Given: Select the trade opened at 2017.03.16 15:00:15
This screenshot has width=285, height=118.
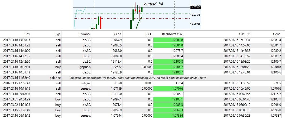Looking at the screenshot, I should tap(142, 40).
